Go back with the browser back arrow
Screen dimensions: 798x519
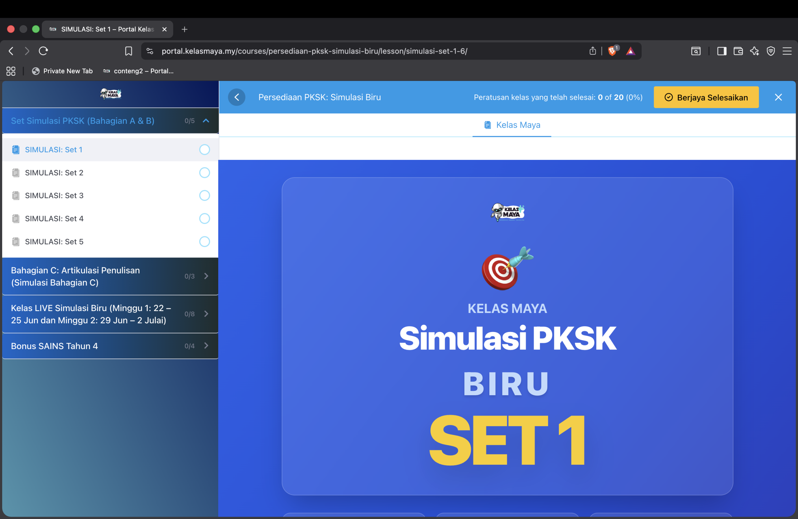(11, 51)
